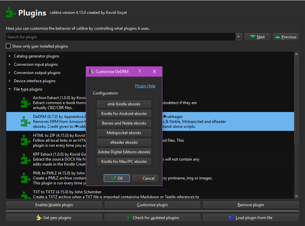Expand Conversion input plugins category

[x=9, y=64]
